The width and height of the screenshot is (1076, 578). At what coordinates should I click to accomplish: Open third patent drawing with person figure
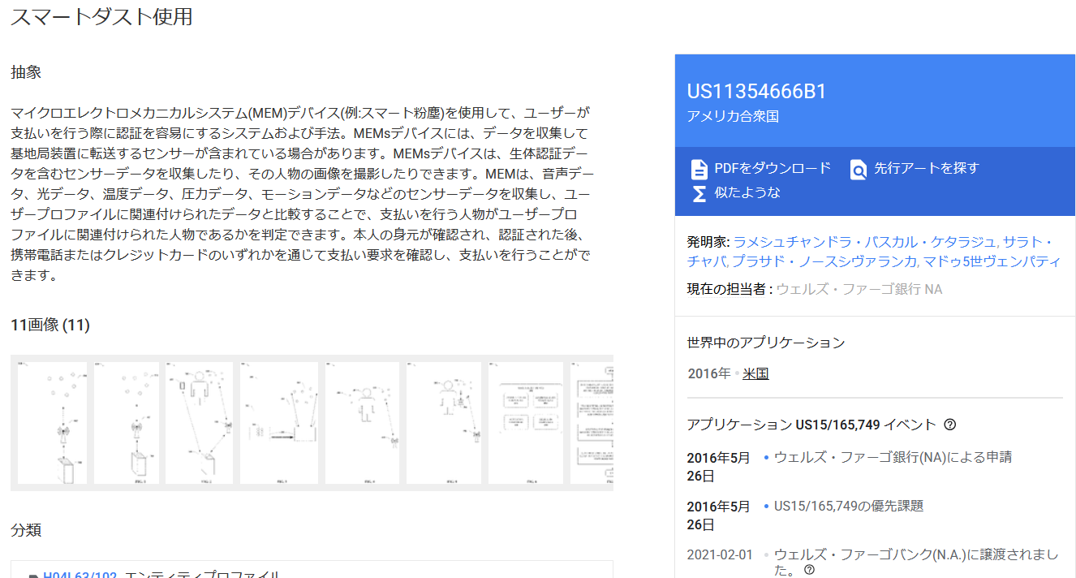pyautogui.click(x=199, y=423)
